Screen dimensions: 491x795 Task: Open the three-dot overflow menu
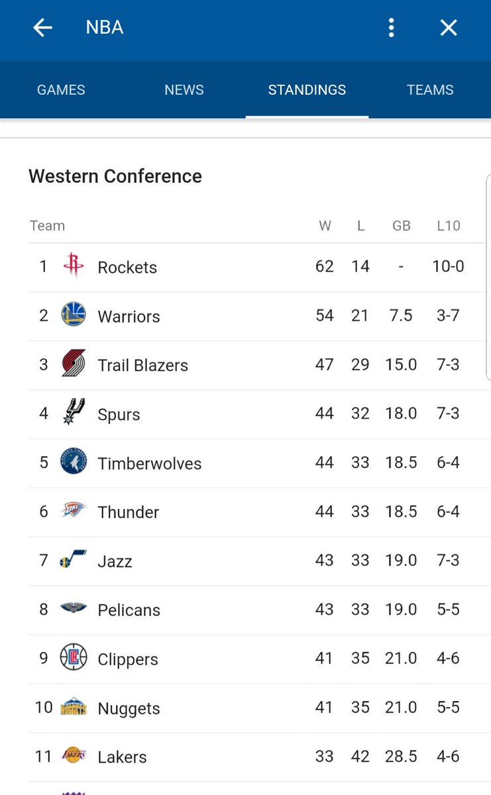pyautogui.click(x=391, y=28)
